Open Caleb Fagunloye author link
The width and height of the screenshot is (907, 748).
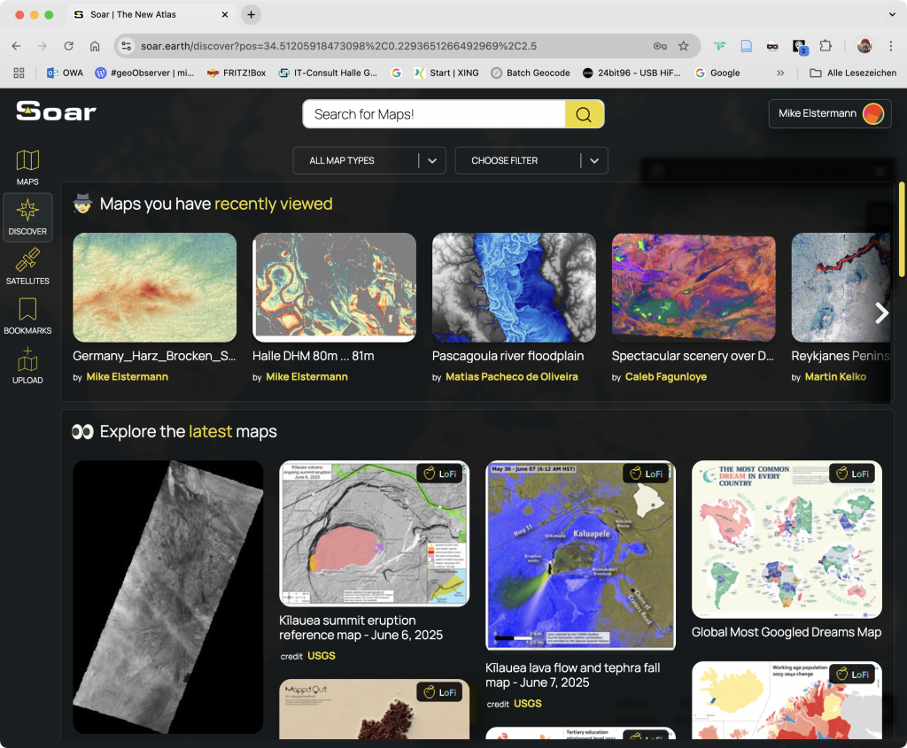click(x=666, y=377)
